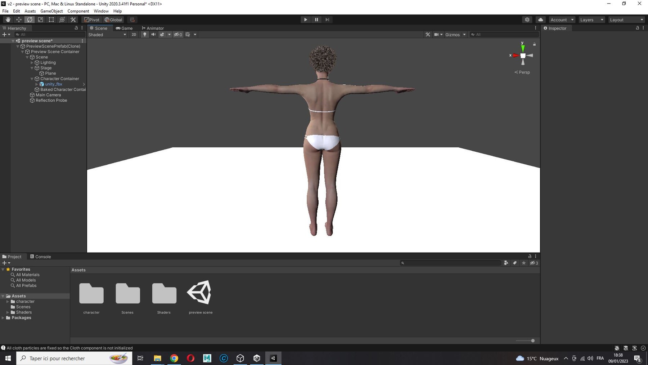Select the Shaders folder in tree
The height and width of the screenshot is (365, 648).
click(24, 312)
